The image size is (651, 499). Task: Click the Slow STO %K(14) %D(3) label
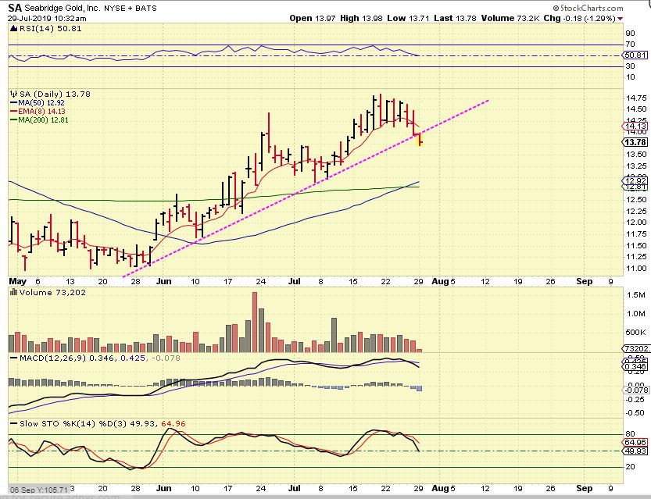[73, 423]
